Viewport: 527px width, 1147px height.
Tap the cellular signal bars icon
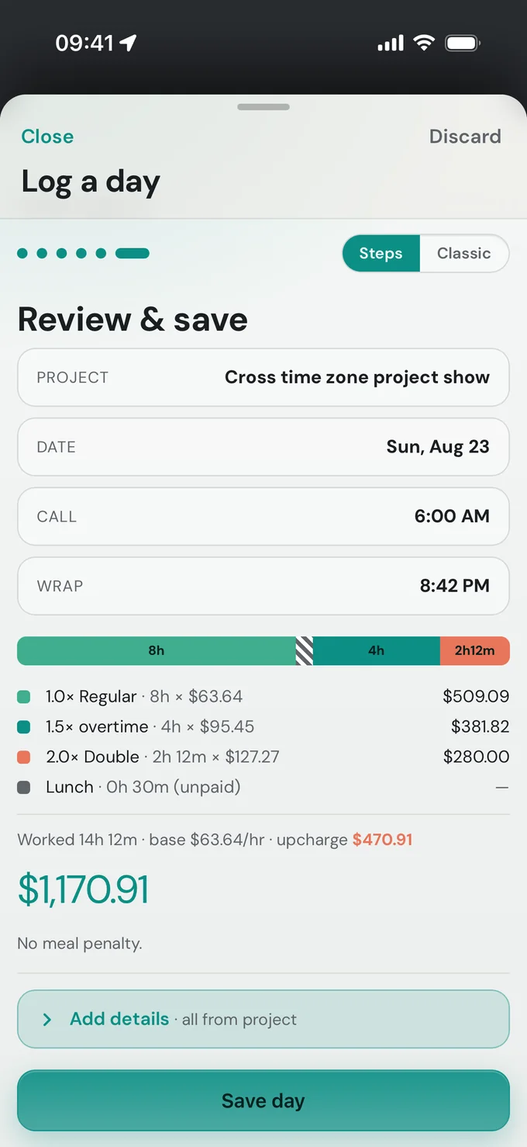click(x=391, y=43)
